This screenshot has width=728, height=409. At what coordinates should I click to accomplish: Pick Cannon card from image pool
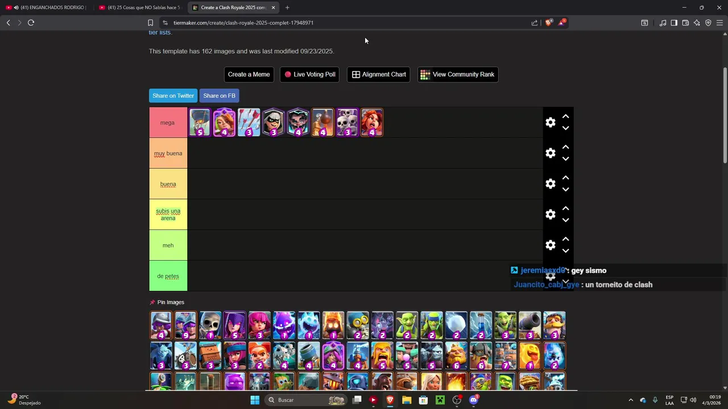coord(530,325)
